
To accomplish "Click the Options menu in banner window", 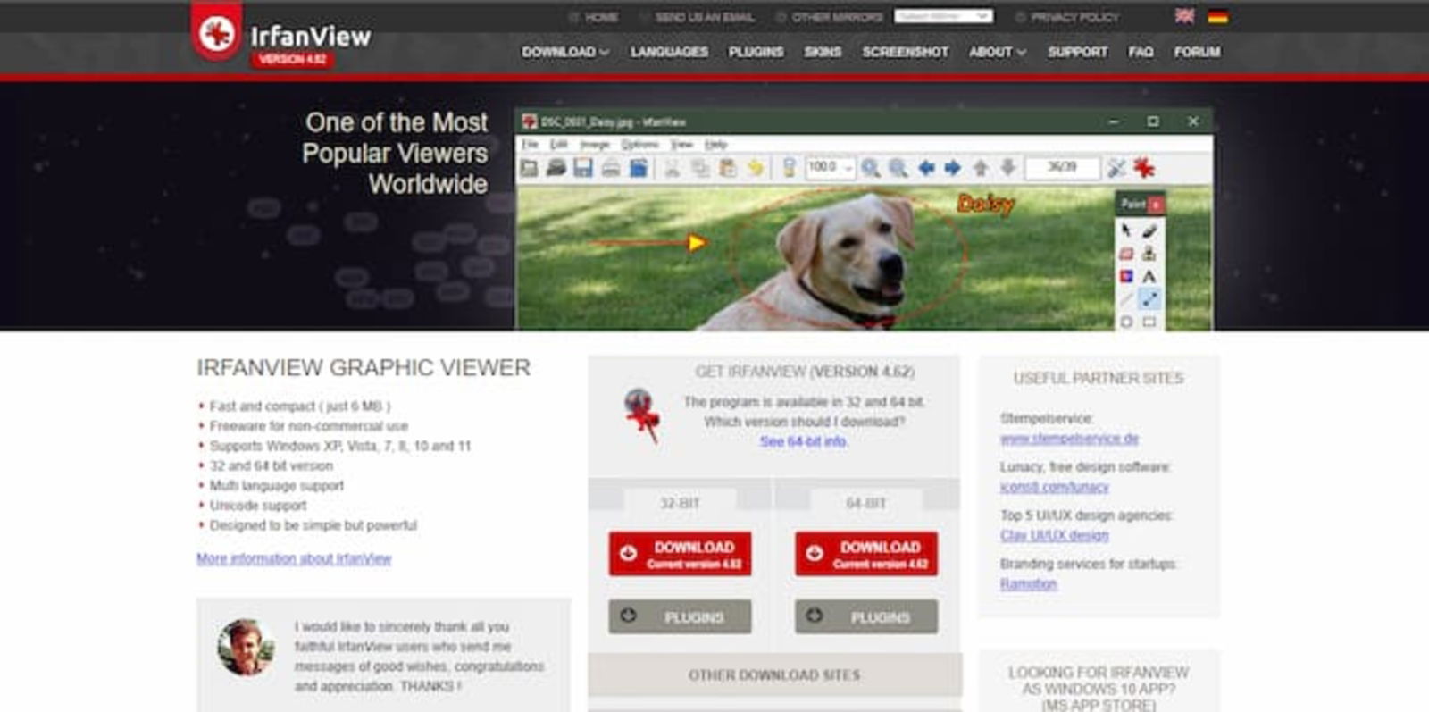I will point(639,144).
